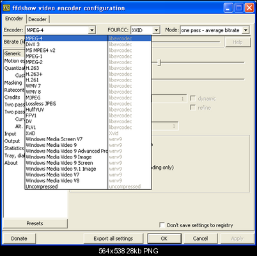The image size is (257, 256).
Task: Select MPEG-2 in encoder list
Action: click(x=88, y=62)
